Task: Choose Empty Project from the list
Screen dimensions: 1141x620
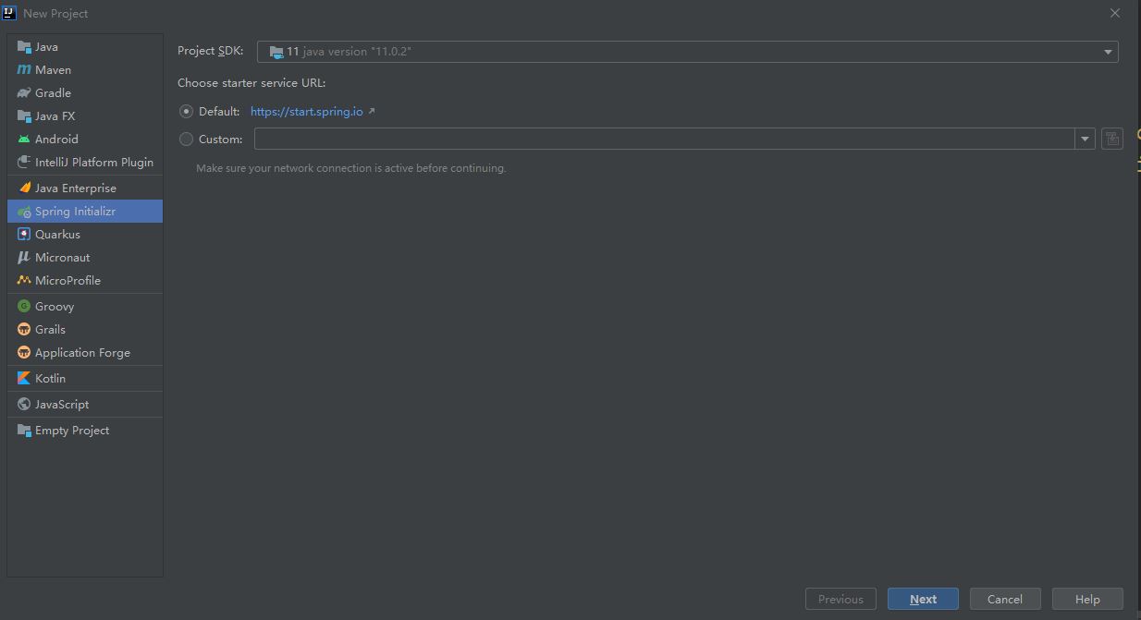Action: [x=71, y=430]
